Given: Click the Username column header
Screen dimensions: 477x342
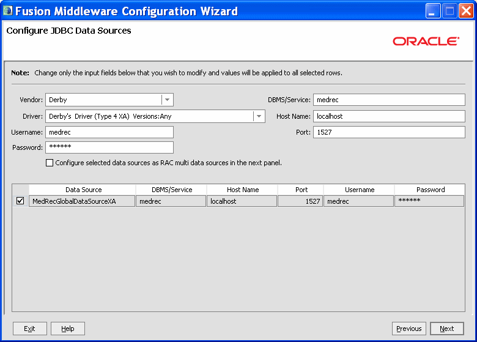Looking at the screenshot, I should (359, 190).
